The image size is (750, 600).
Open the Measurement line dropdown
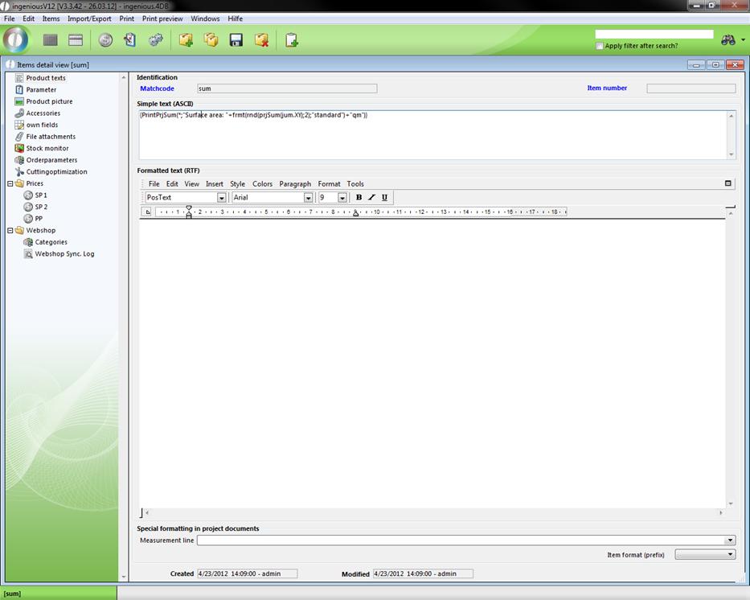point(730,540)
